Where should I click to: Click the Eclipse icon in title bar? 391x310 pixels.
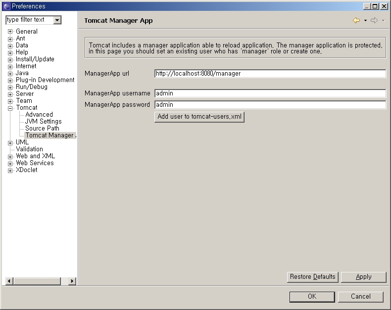(7, 6)
